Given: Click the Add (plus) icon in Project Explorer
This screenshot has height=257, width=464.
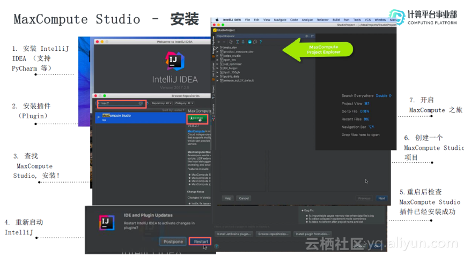Looking at the screenshot, I should pos(219,42).
